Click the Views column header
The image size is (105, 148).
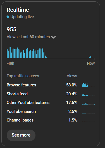(72, 76)
